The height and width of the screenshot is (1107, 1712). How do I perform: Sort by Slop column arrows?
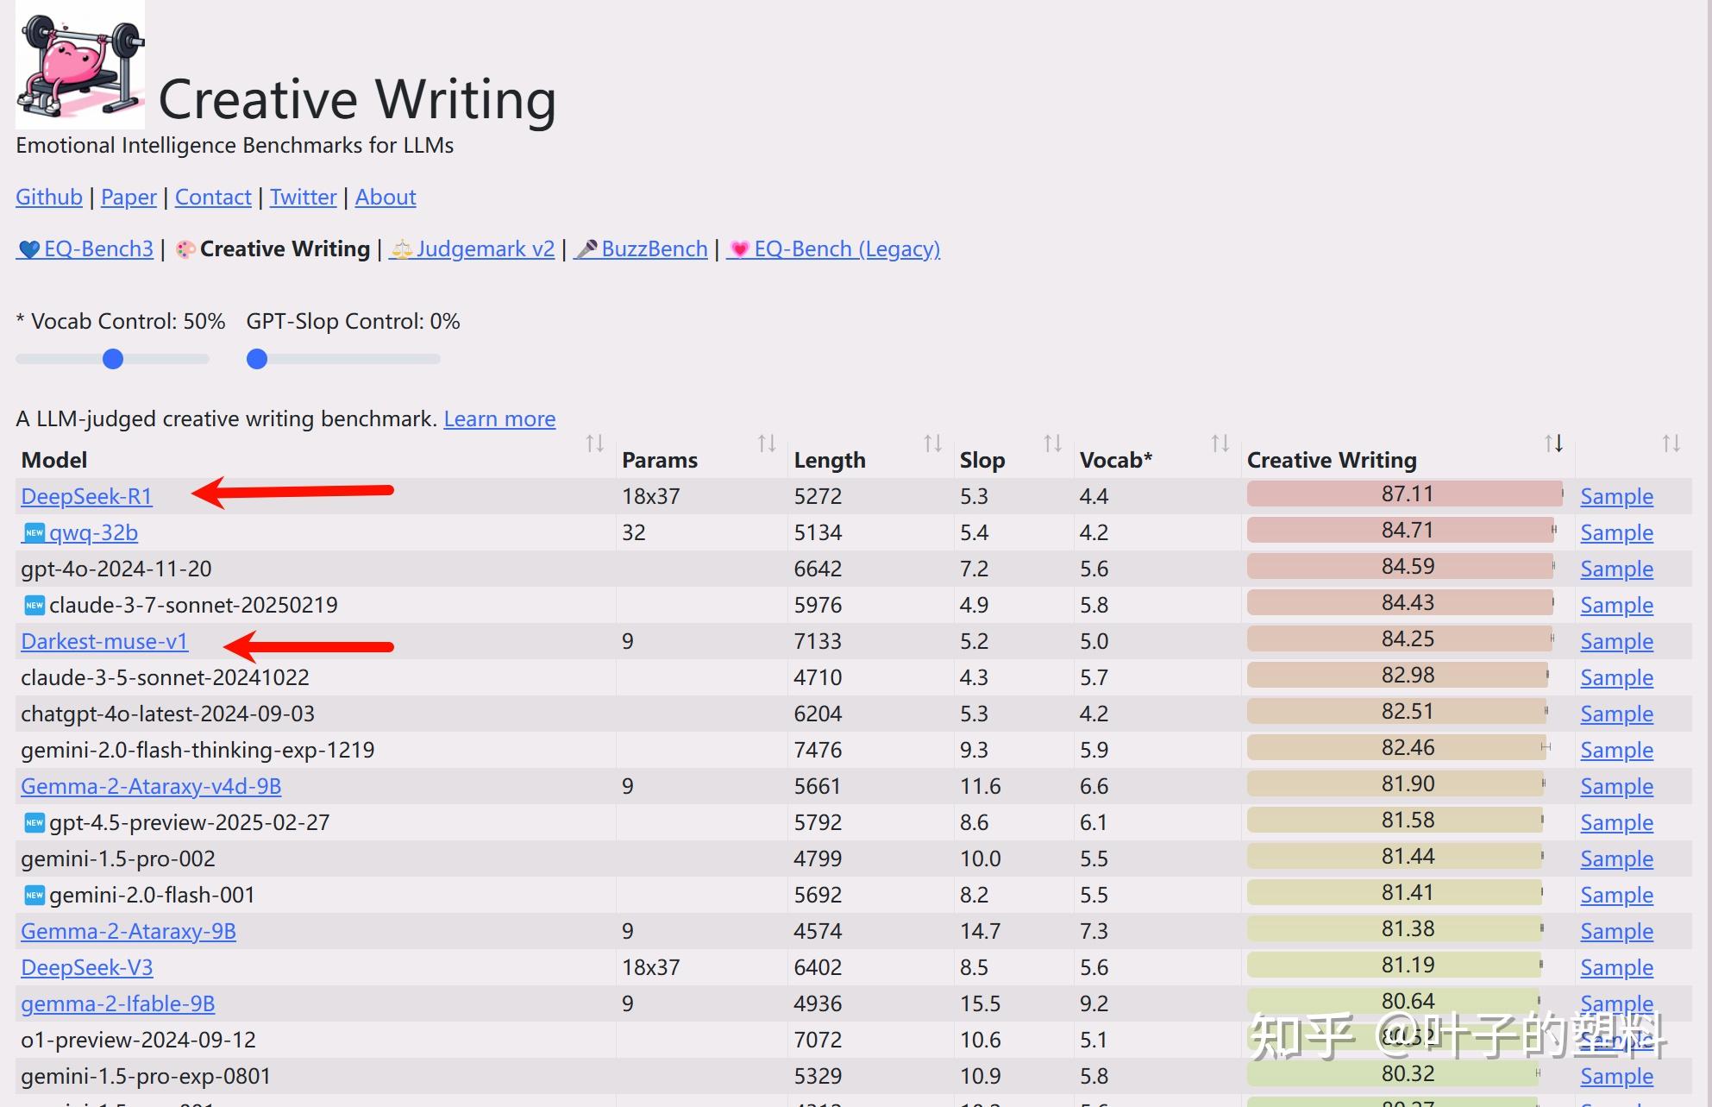point(1052,443)
